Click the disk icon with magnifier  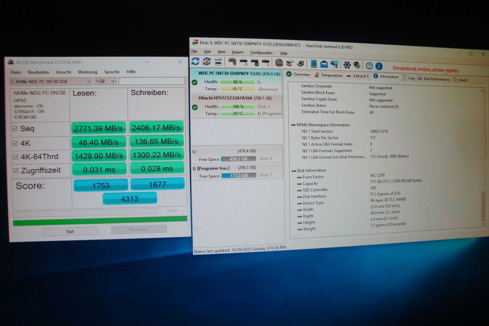(x=266, y=63)
